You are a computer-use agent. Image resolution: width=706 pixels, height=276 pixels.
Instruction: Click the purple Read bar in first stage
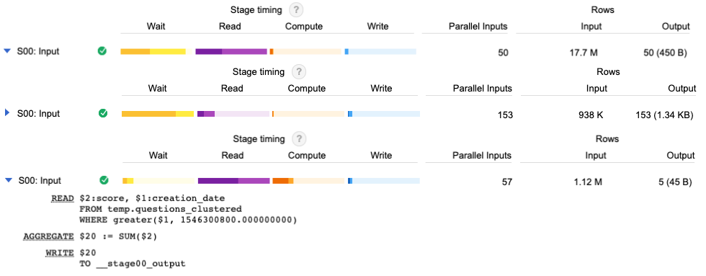coord(231,52)
